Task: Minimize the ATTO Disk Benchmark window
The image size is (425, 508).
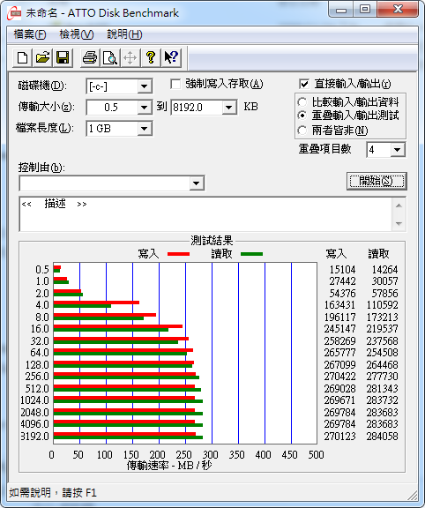Action: coord(341,10)
